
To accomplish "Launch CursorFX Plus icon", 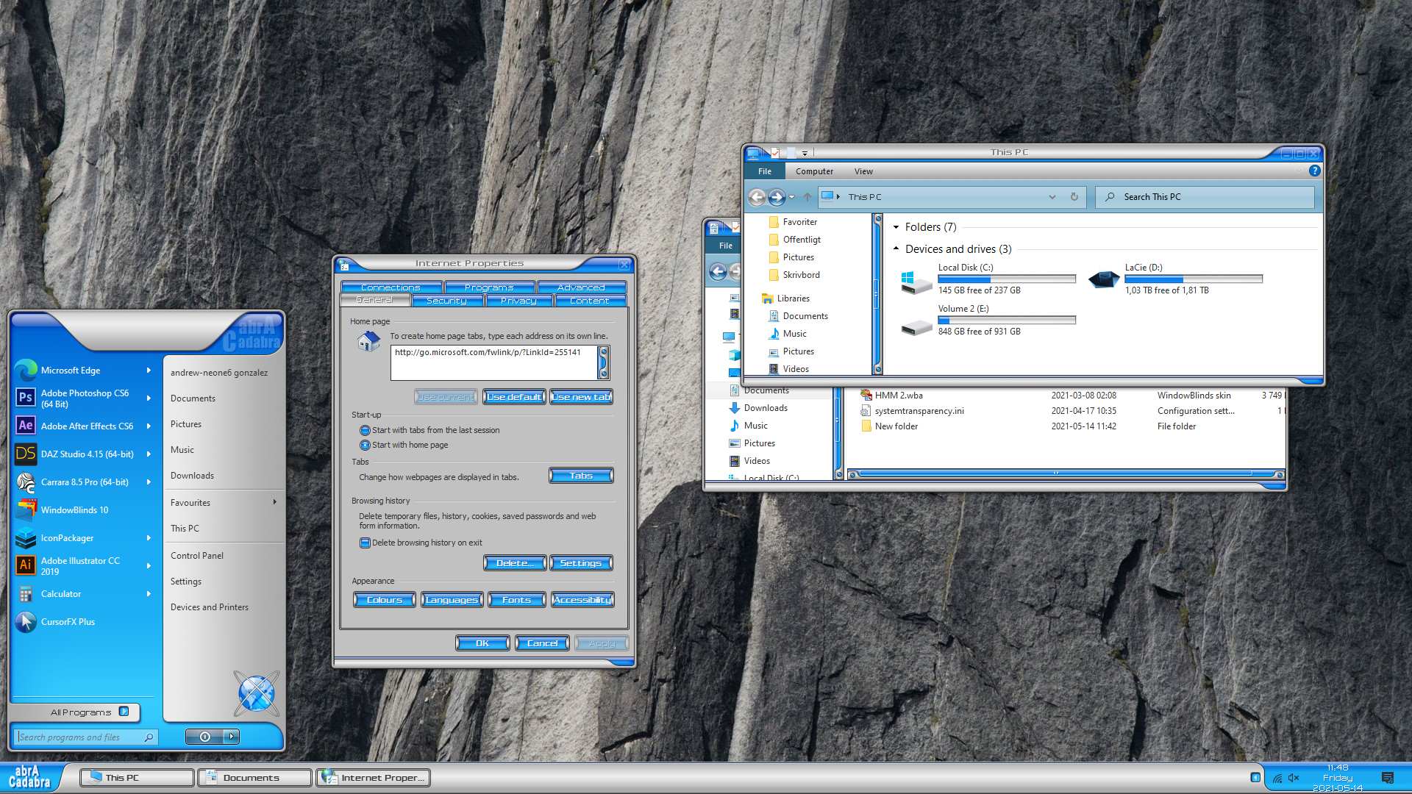I will (x=26, y=621).
